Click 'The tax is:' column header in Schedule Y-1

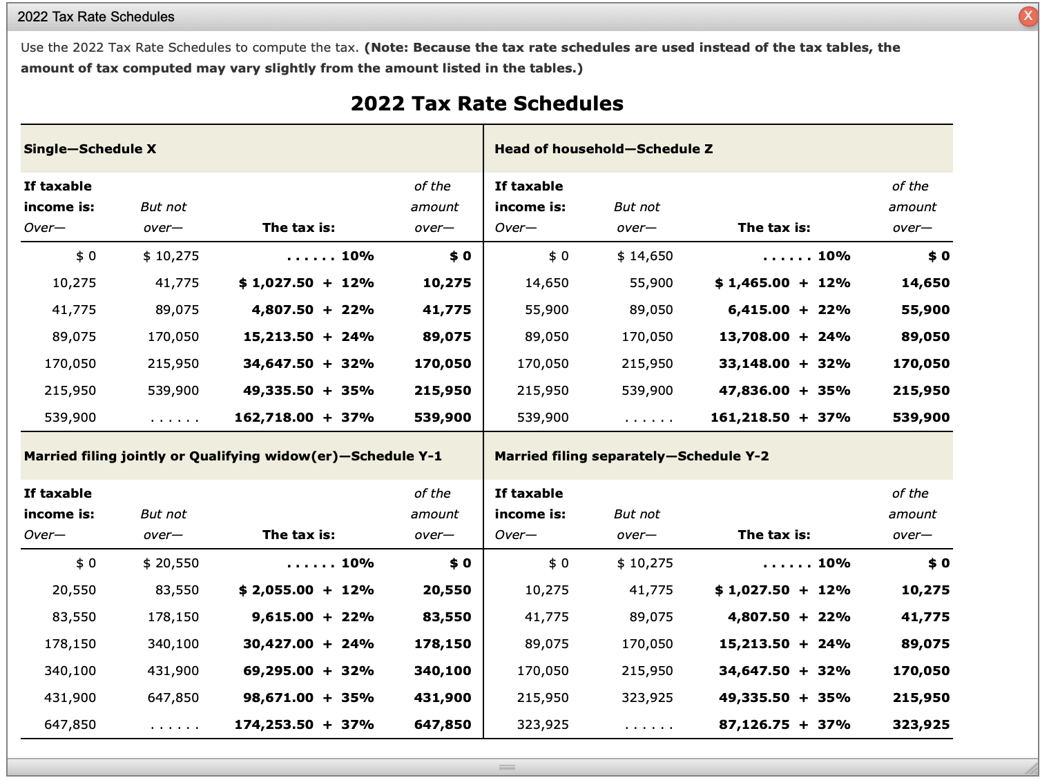click(298, 535)
